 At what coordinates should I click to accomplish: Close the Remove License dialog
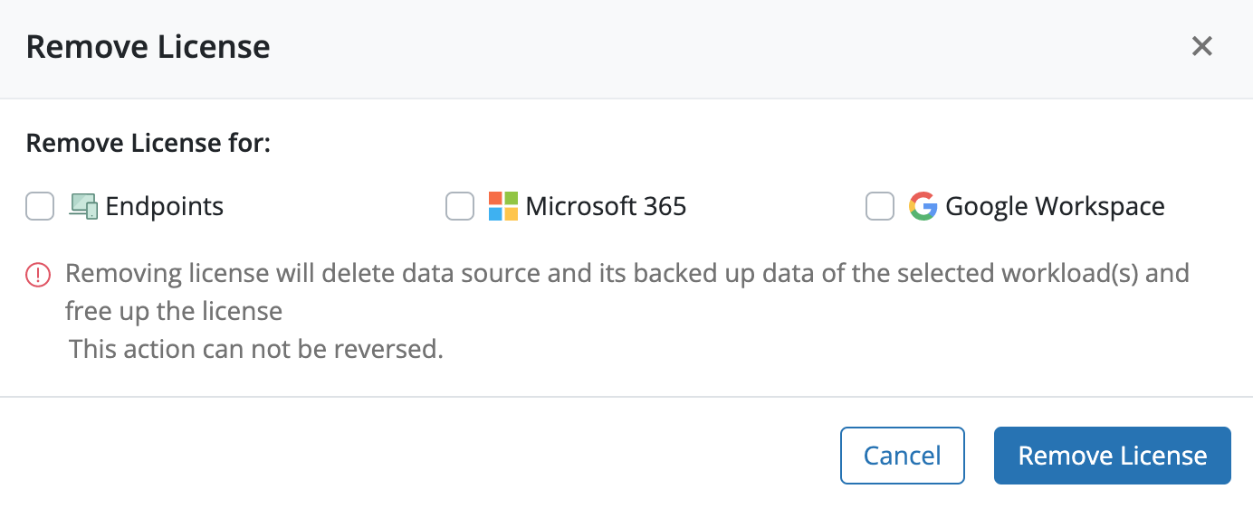[1201, 46]
